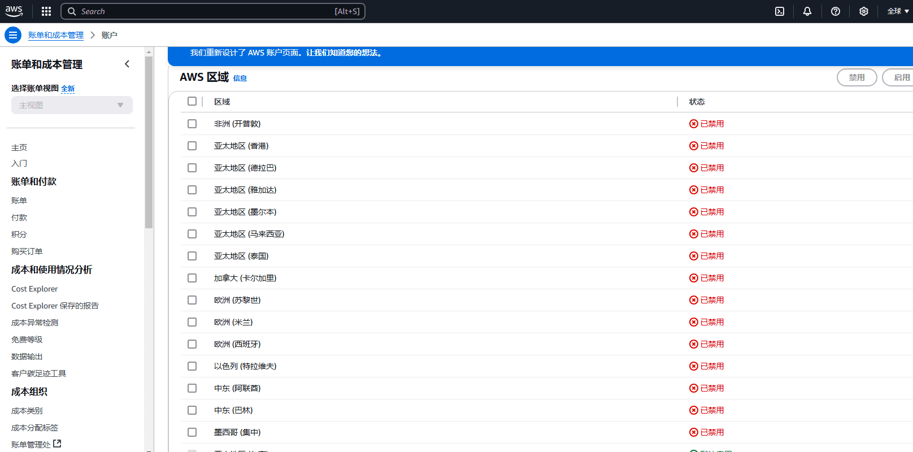Click the 中东 (阿联酋) region name

237,388
